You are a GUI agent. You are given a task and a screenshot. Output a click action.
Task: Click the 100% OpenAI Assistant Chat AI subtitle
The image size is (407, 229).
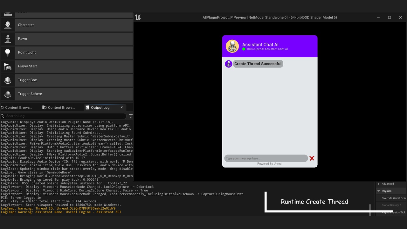tap(267, 49)
